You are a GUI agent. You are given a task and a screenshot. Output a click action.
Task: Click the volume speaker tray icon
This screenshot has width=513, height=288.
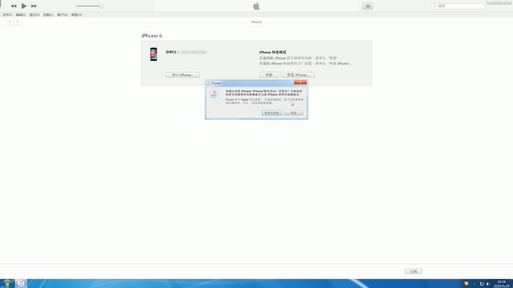[488, 284]
